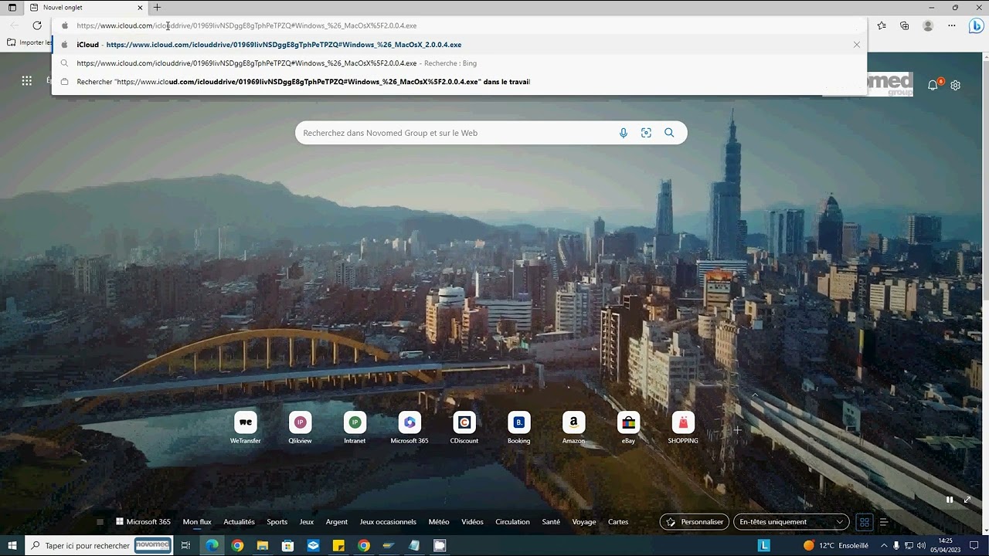Open the new tab page apps grid
The width and height of the screenshot is (989, 556).
(x=27, y=80)
